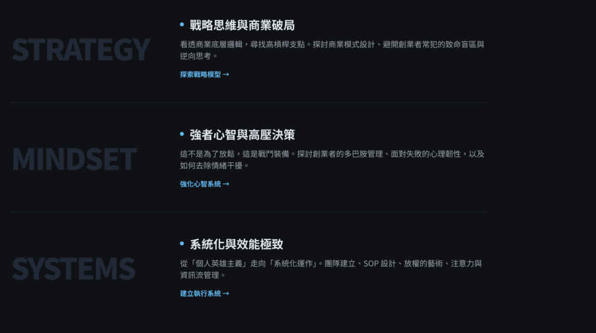
Task: Click the strategy description starting with 看透商業底層邏輯
Action: pyautogui.click(x=332, y=50)
